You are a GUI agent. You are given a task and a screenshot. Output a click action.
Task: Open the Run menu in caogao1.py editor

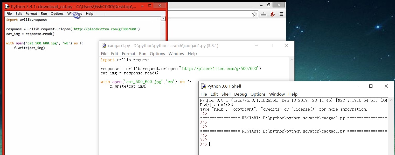click(x=143, y=54)
